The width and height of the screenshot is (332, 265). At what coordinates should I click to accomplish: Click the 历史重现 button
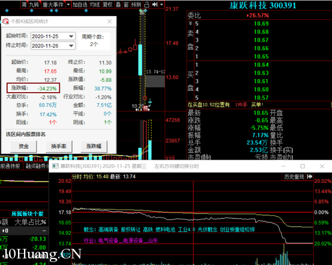pos(294,176)
